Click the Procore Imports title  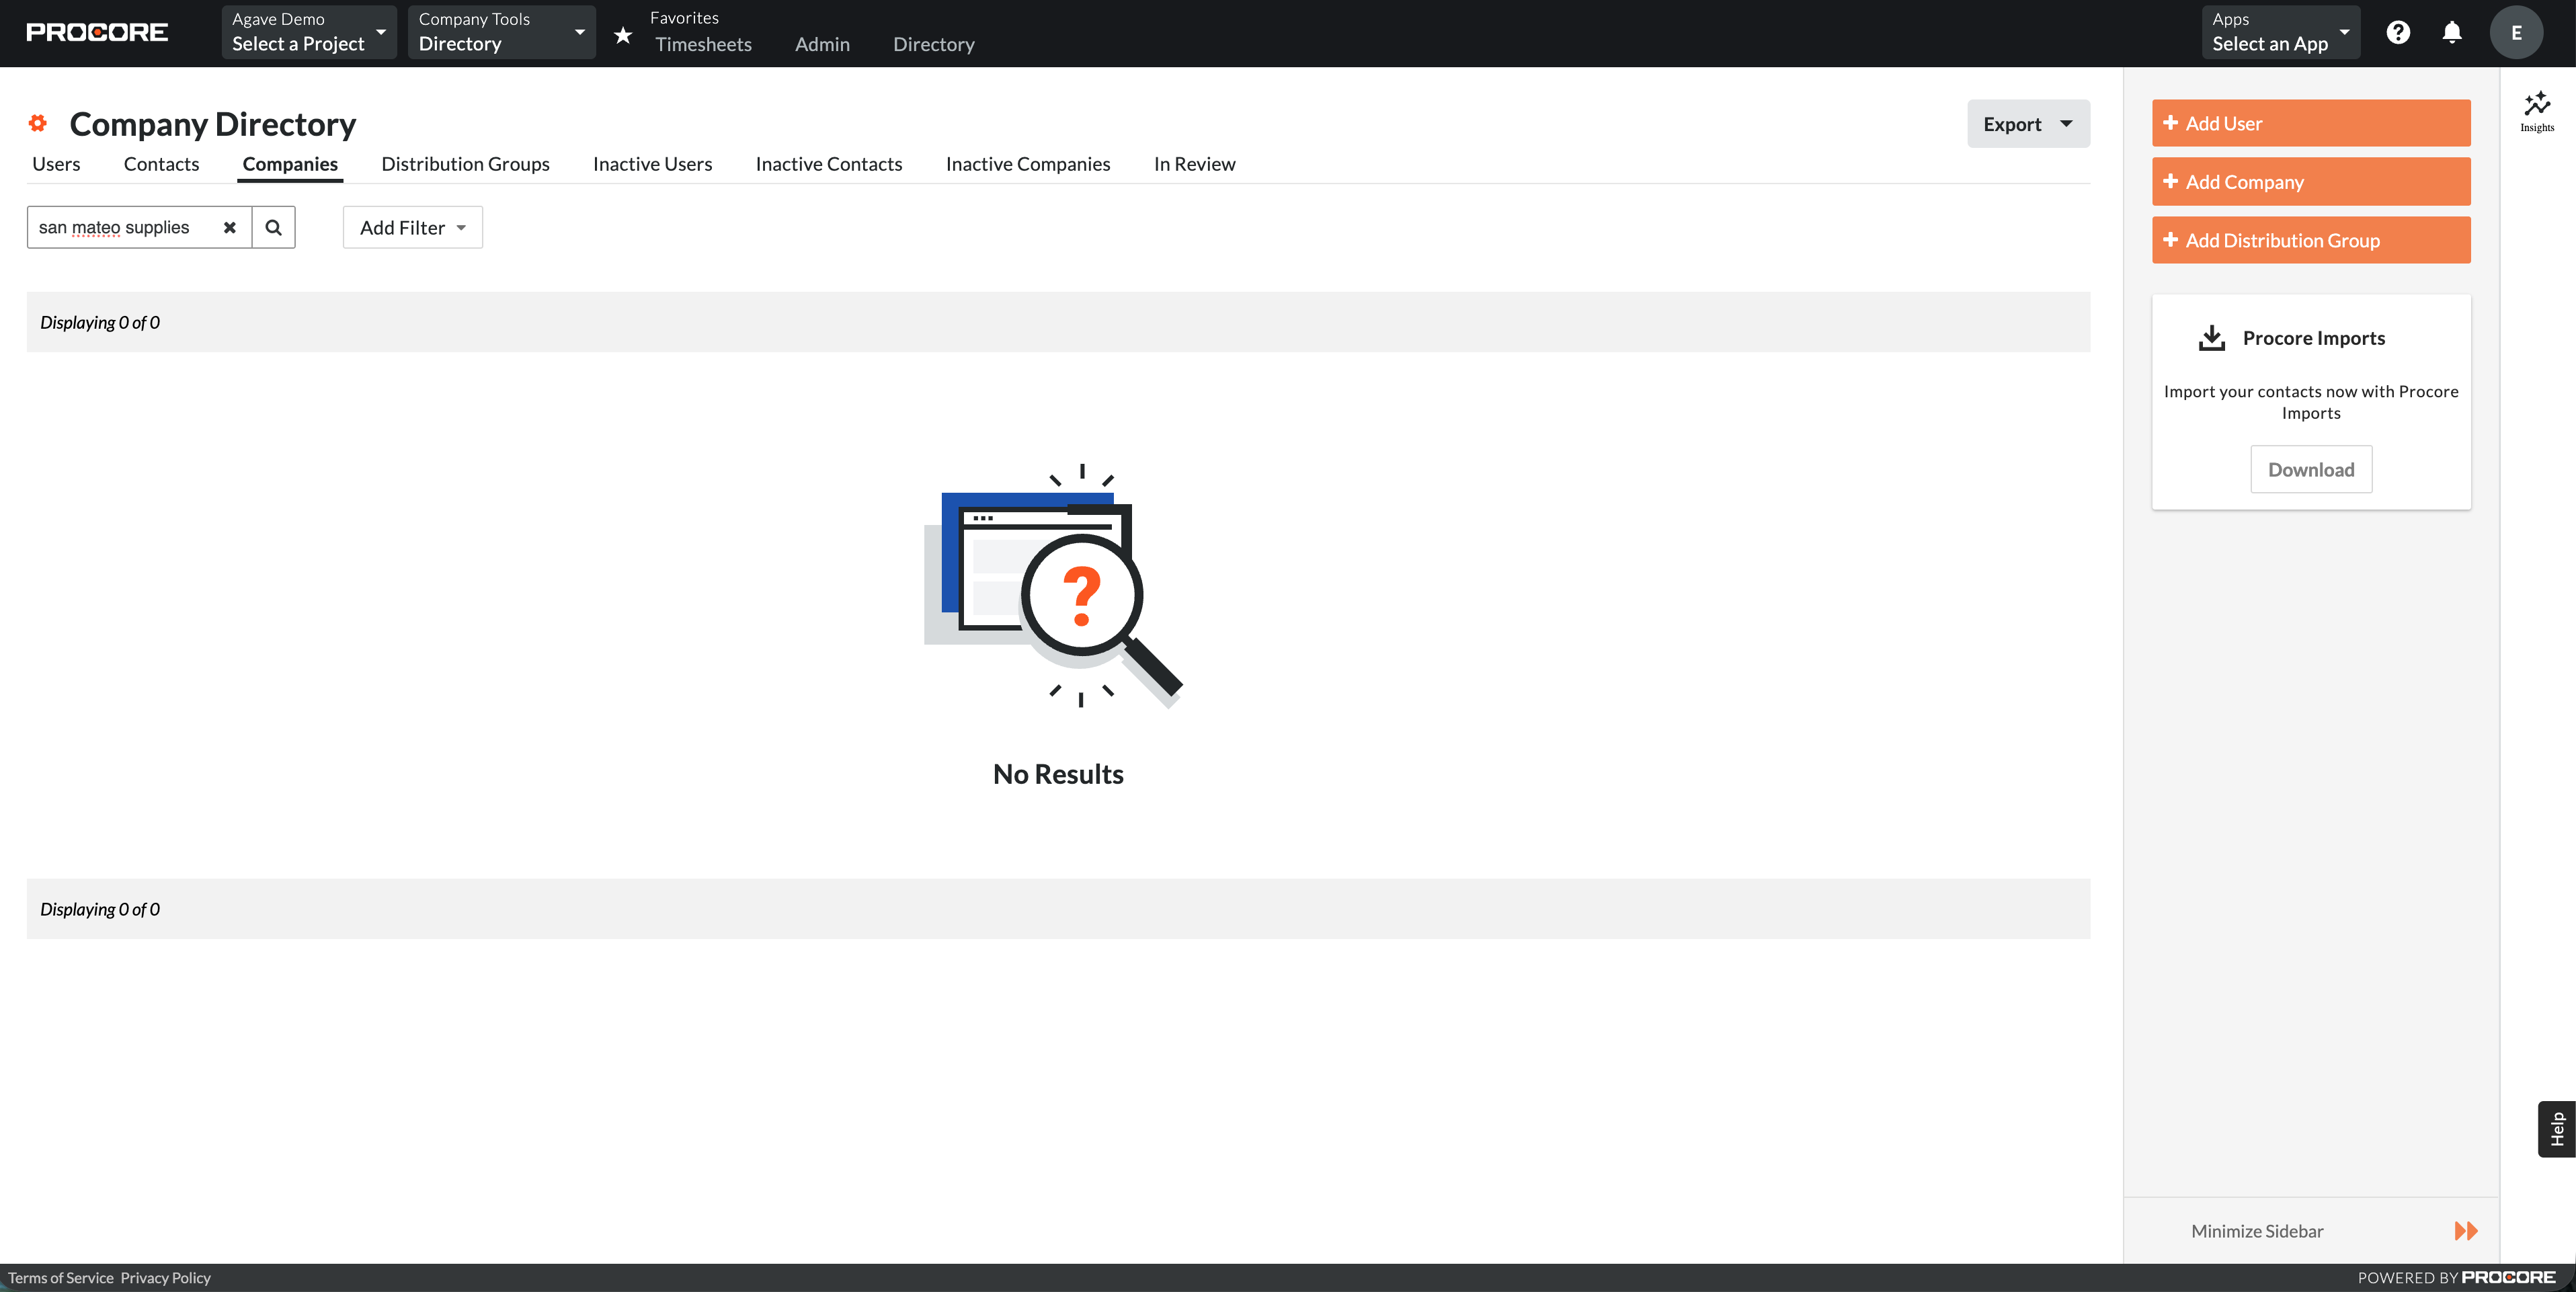2314,338
